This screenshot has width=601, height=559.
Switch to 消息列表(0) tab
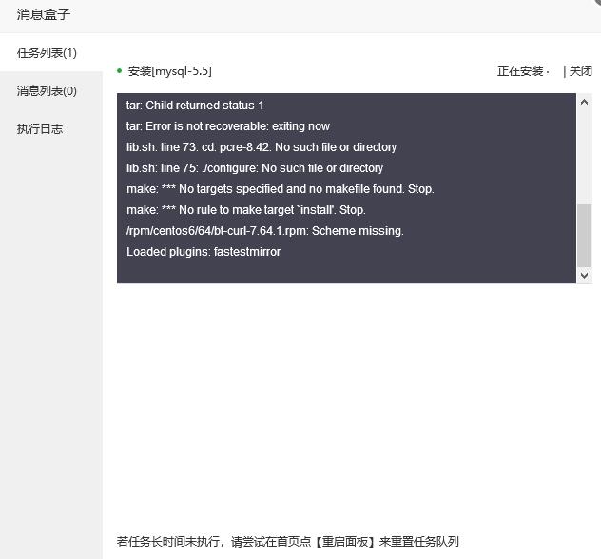[47, 91]
